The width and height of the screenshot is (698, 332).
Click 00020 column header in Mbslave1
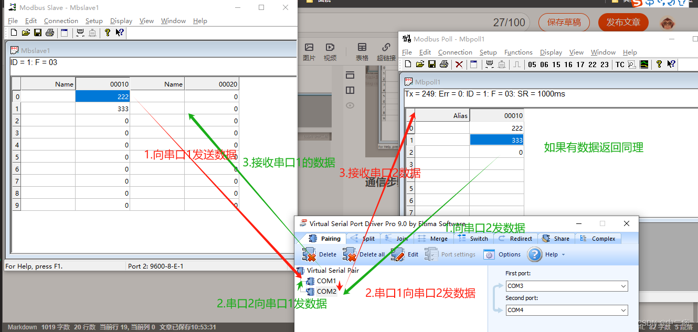tap(212, 84)
